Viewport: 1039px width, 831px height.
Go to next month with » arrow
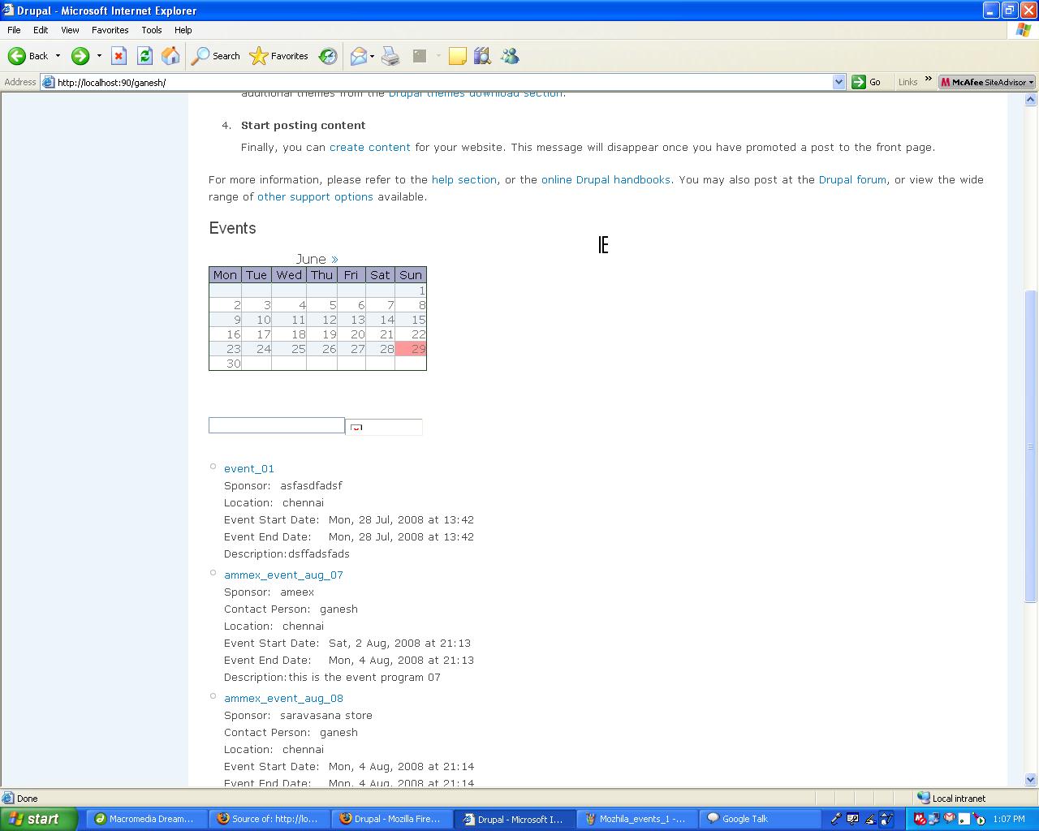coord(334,259)
